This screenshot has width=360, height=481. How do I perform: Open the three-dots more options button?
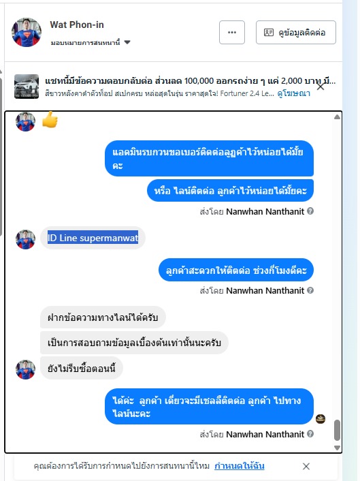point(232,32)
